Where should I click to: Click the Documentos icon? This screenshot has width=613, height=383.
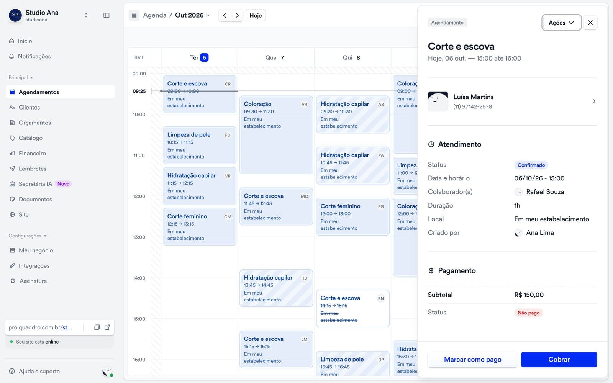pyautogui.click(x=12, y=199)
